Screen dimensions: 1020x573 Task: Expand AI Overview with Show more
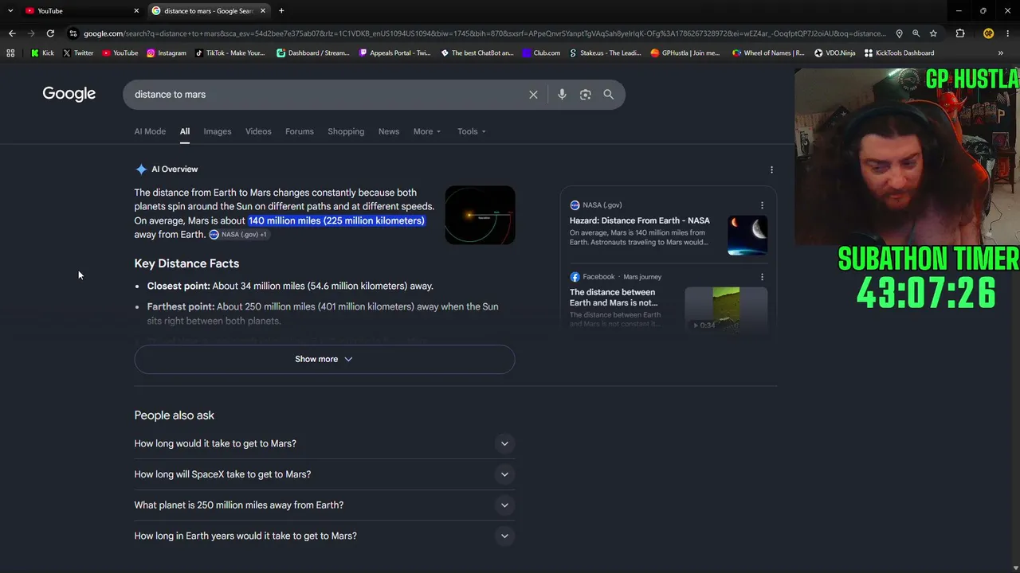pos(324,359)
